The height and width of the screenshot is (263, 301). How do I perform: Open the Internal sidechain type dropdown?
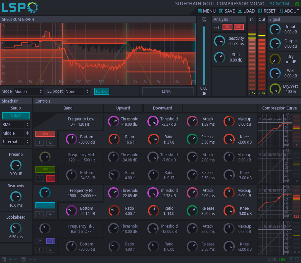[16, 142]
